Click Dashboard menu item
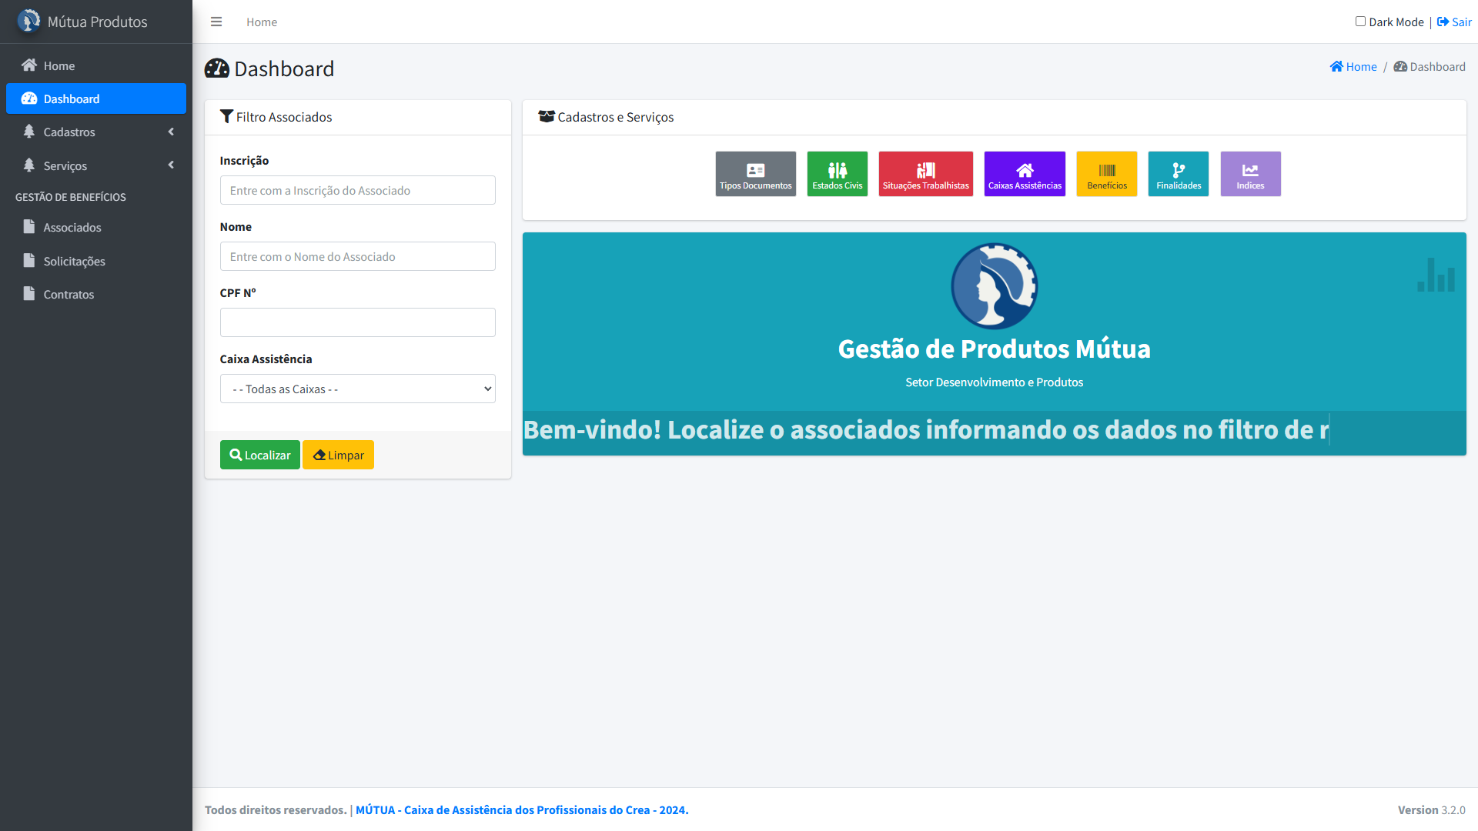1478x831 pixels. point(95,98)
